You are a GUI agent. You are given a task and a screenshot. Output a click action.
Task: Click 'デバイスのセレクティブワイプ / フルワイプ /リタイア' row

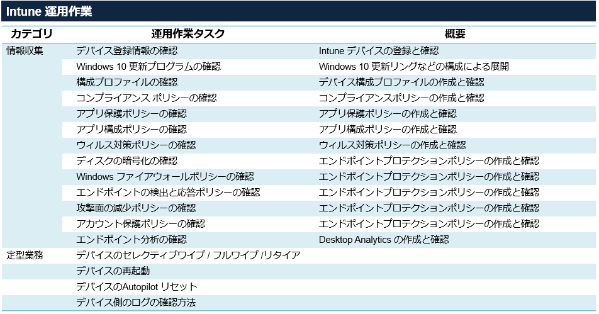pos(188,255)
